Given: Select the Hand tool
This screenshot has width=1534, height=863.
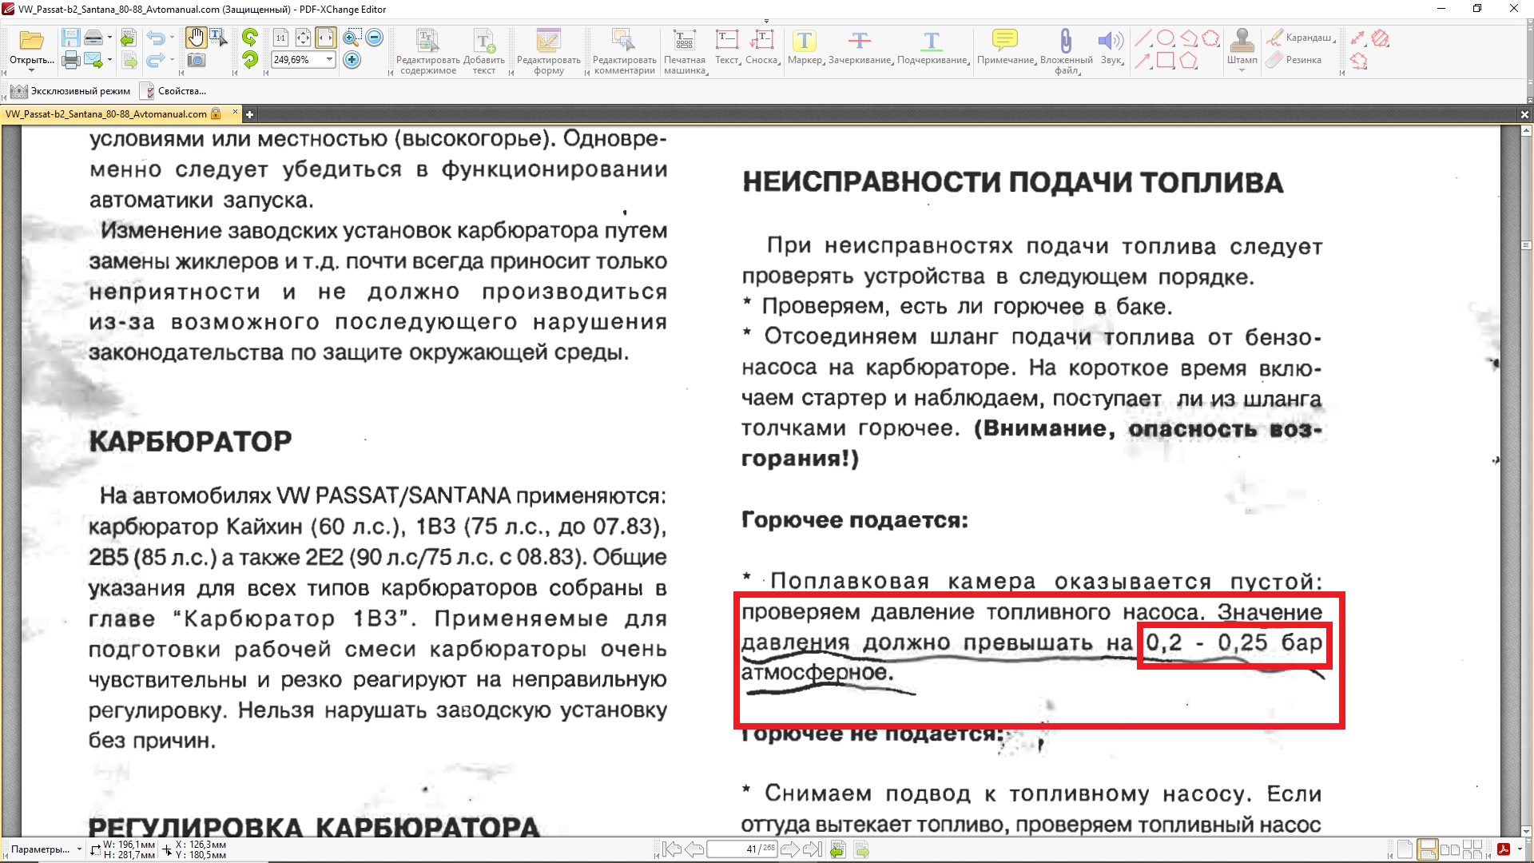Looking at the screenshot, I should point(196,38).
